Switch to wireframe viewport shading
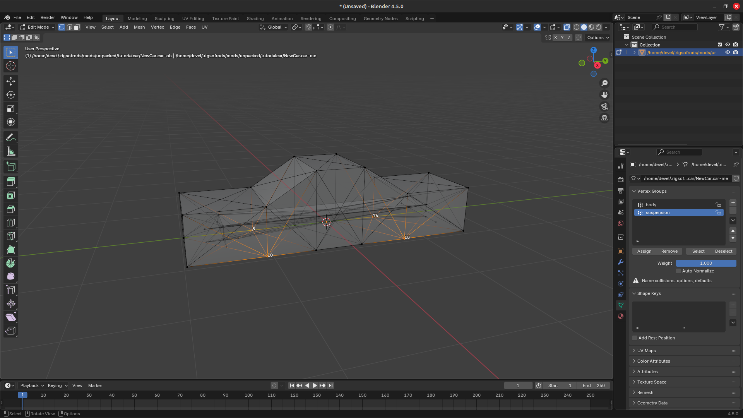Image resolution: width=743 pixels, height=418 pixels. pyautogui.click(x=577, y=27)
